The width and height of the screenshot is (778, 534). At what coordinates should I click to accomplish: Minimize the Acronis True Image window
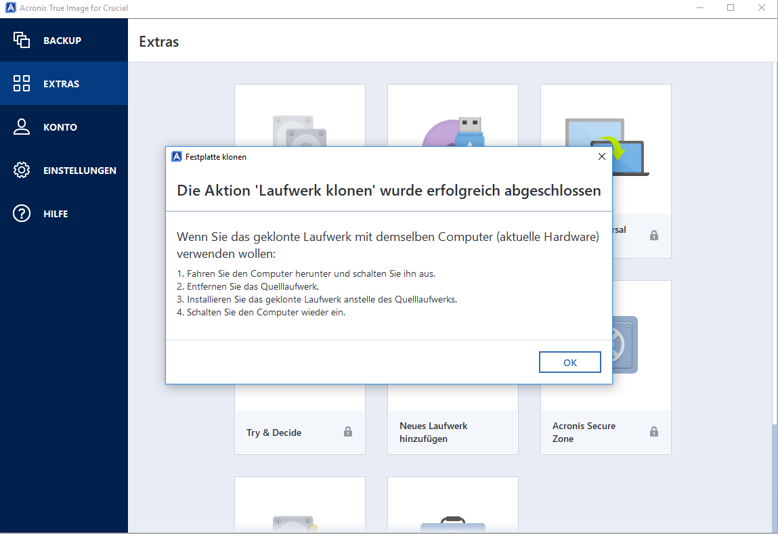point(700,7)
